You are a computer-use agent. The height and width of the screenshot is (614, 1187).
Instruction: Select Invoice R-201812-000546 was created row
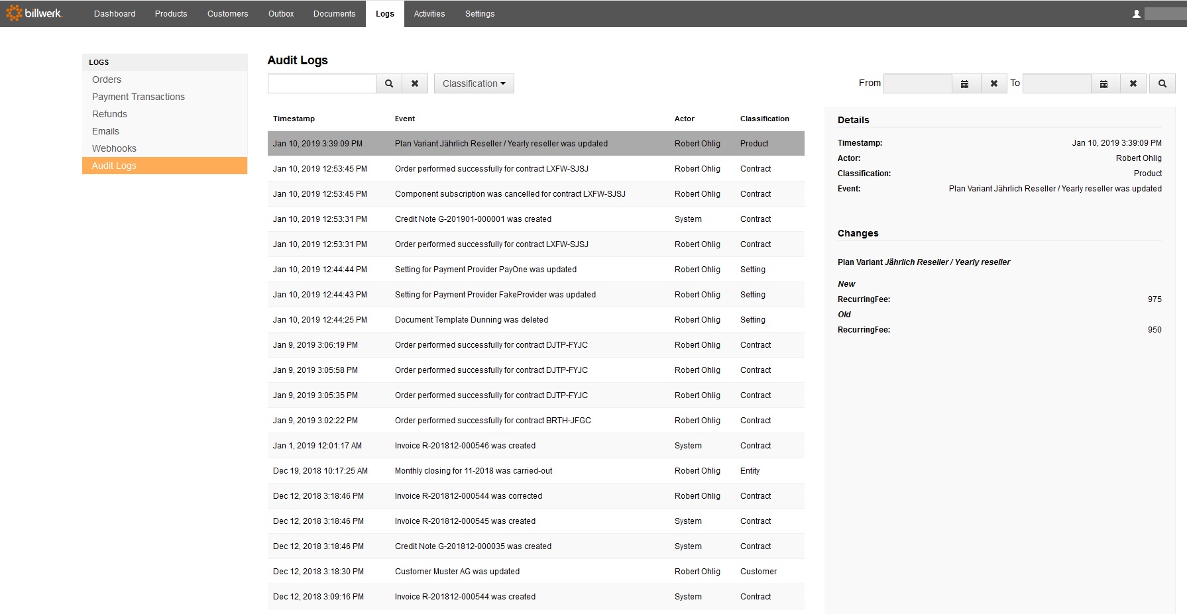pos(536,446)
